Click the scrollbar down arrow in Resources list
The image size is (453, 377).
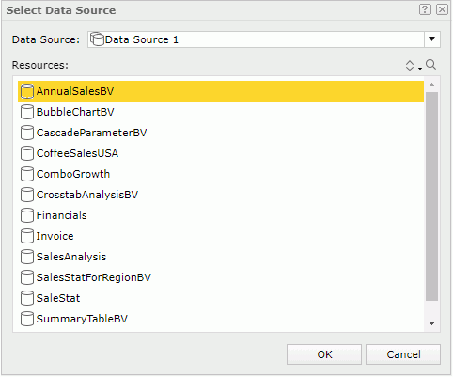[432, 323]
